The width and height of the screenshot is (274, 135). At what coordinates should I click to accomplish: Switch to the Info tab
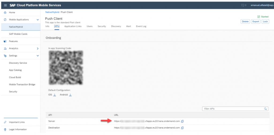(47, 26)
